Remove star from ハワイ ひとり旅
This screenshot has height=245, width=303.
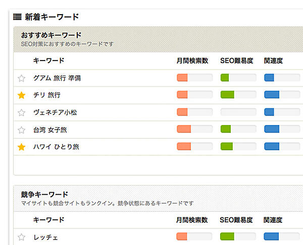(x=21, y=147)
